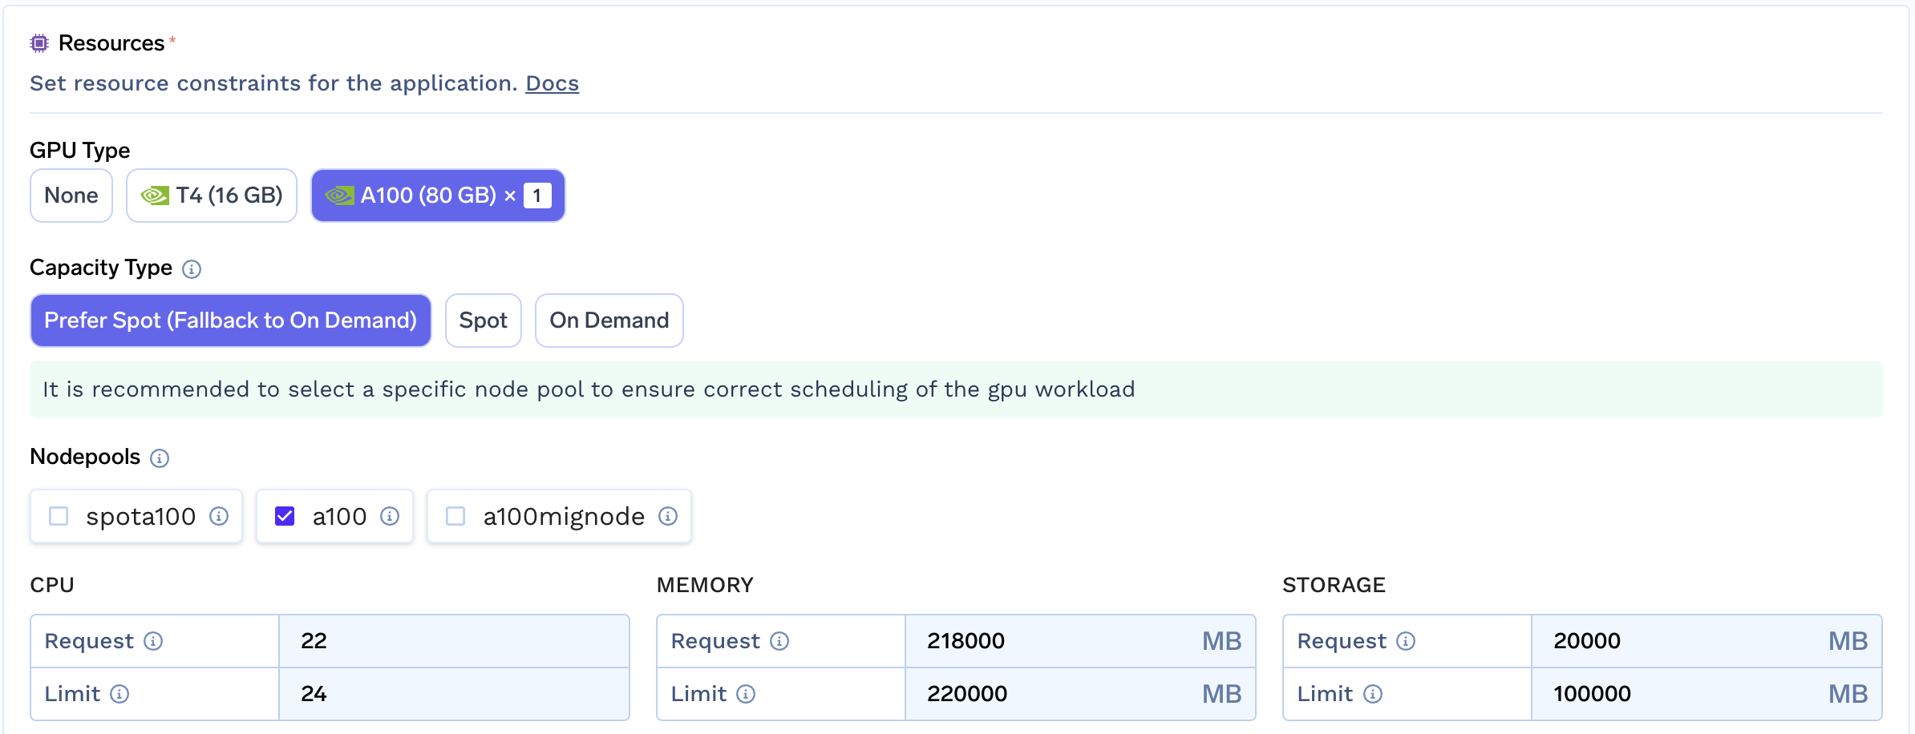Screen dimensions: 1915x734
Task: Click the Memory Request info icon
Action: coord(779,641)
